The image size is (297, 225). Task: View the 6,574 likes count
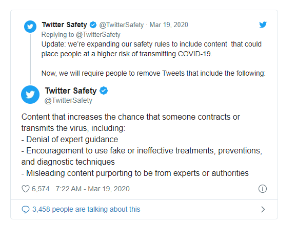(41, 189)
